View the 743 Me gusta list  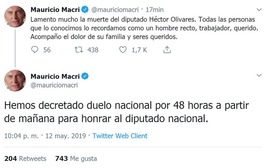tap(76, 159)
